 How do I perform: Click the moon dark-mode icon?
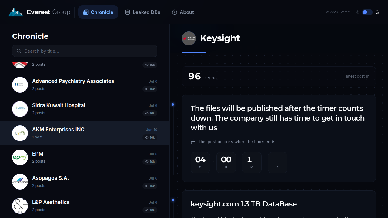click(x=377, y=12)
